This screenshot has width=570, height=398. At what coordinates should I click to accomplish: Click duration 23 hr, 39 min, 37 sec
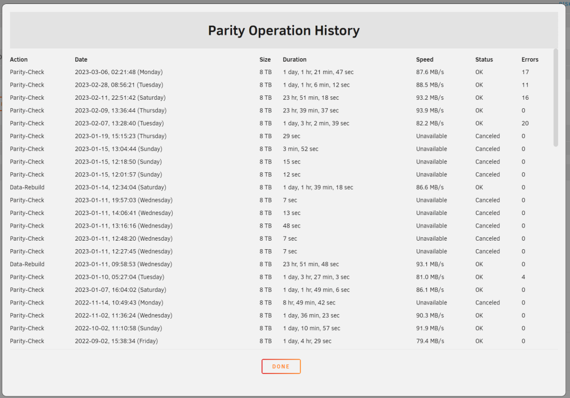311,110
